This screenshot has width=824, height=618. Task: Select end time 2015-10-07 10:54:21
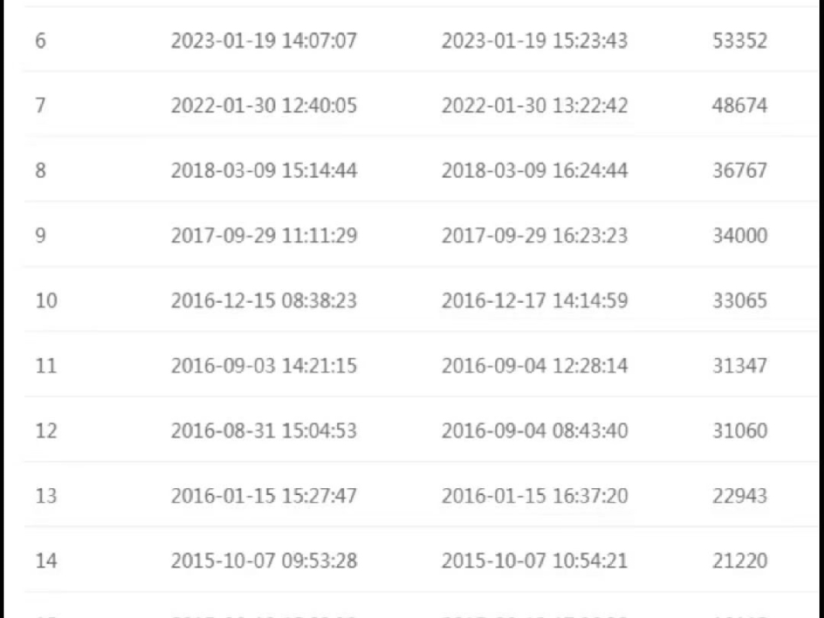[534, 561]
